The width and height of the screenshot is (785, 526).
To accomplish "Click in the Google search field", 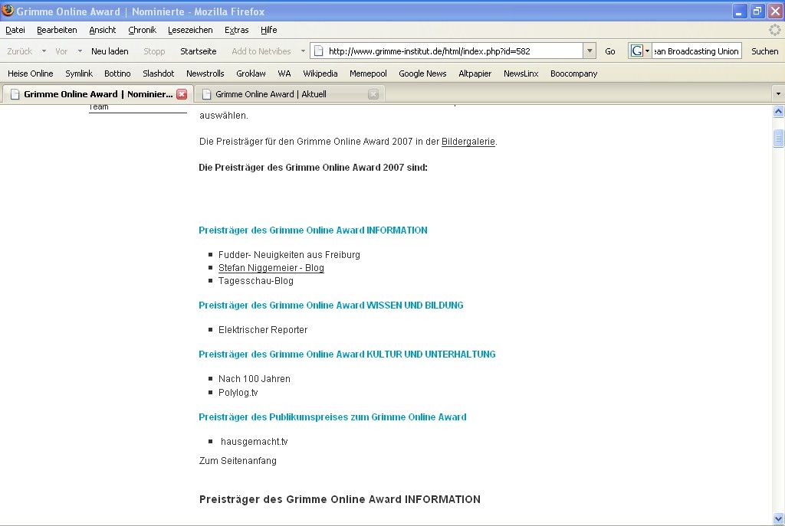I will coord(696,51).
